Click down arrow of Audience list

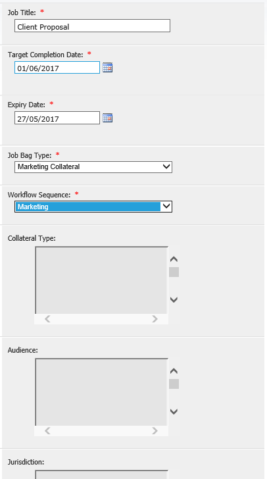[x=174, y=411]
